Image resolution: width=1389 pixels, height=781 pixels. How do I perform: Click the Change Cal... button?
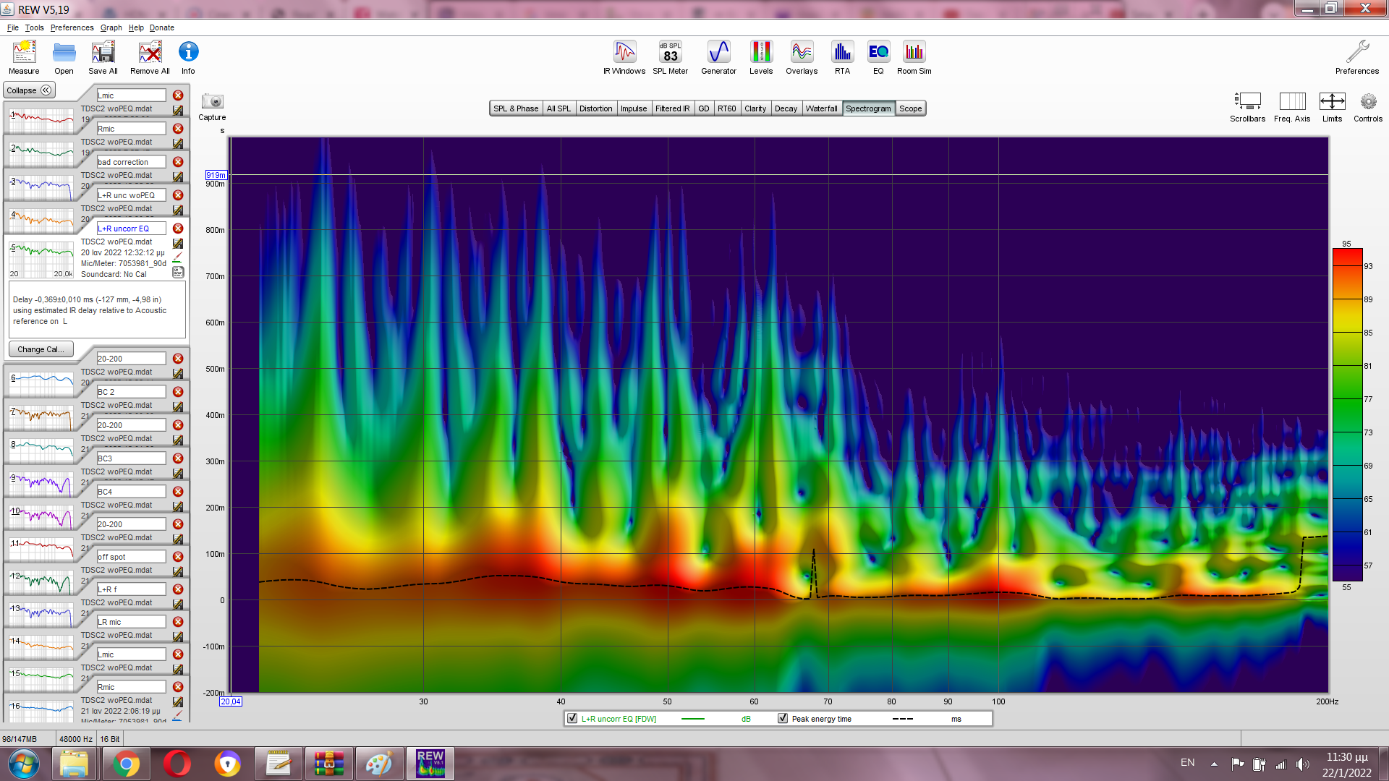[41, 349]
